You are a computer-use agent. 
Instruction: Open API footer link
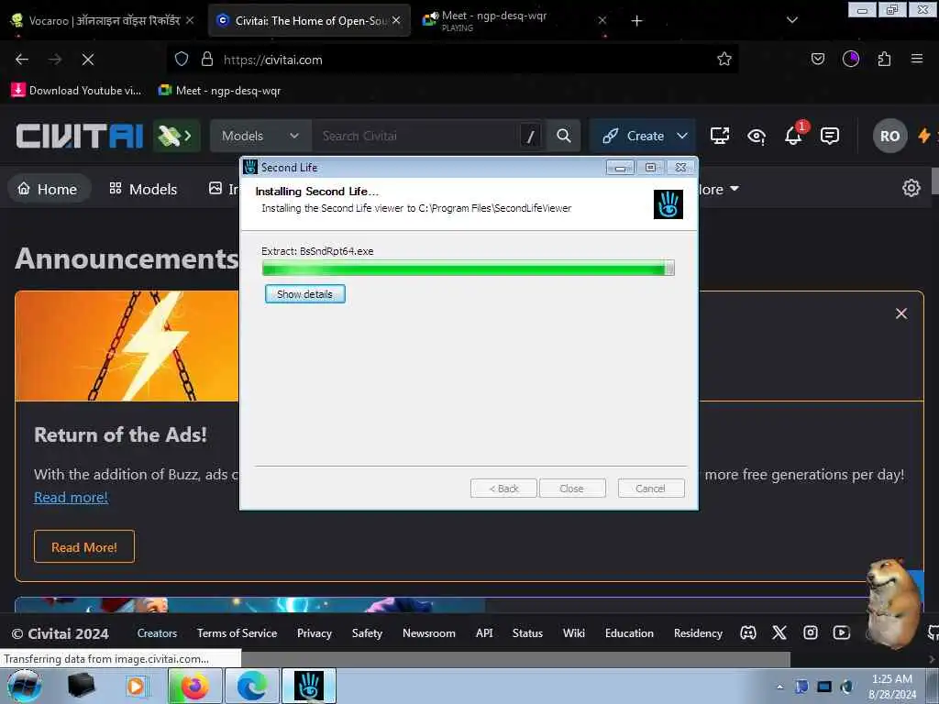[484, 632]
